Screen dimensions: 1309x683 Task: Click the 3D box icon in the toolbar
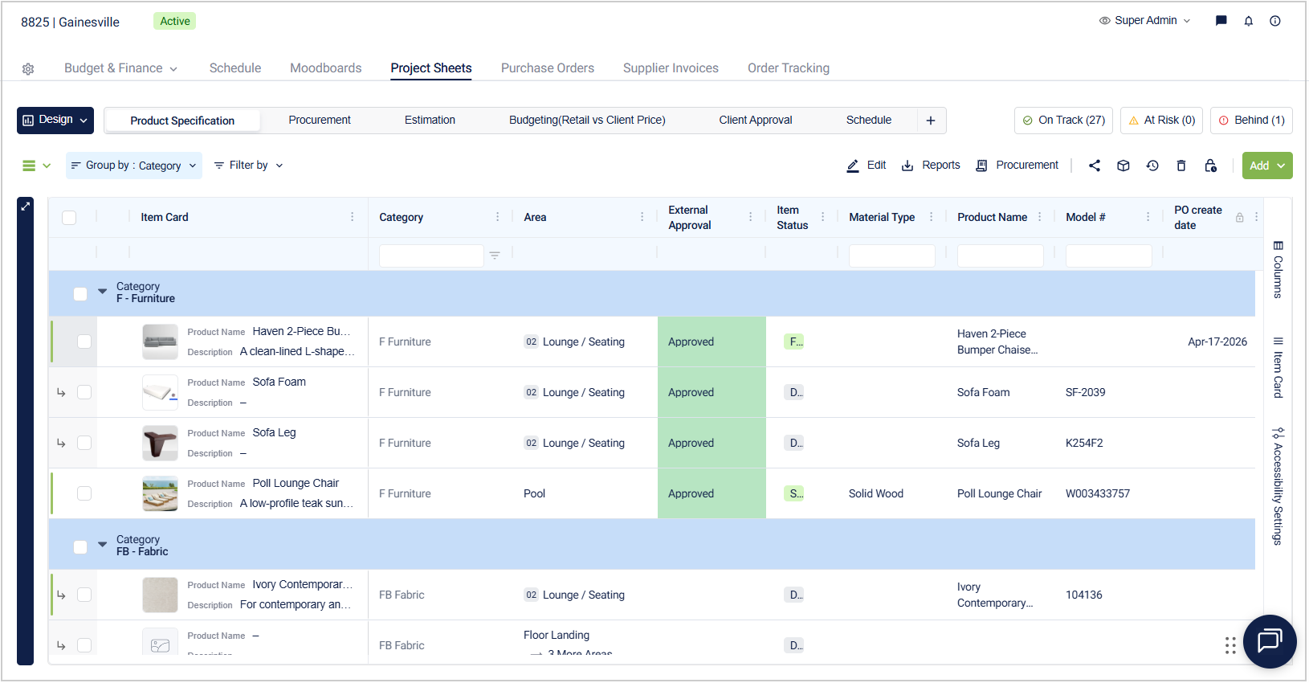[x=1123, y=166]
